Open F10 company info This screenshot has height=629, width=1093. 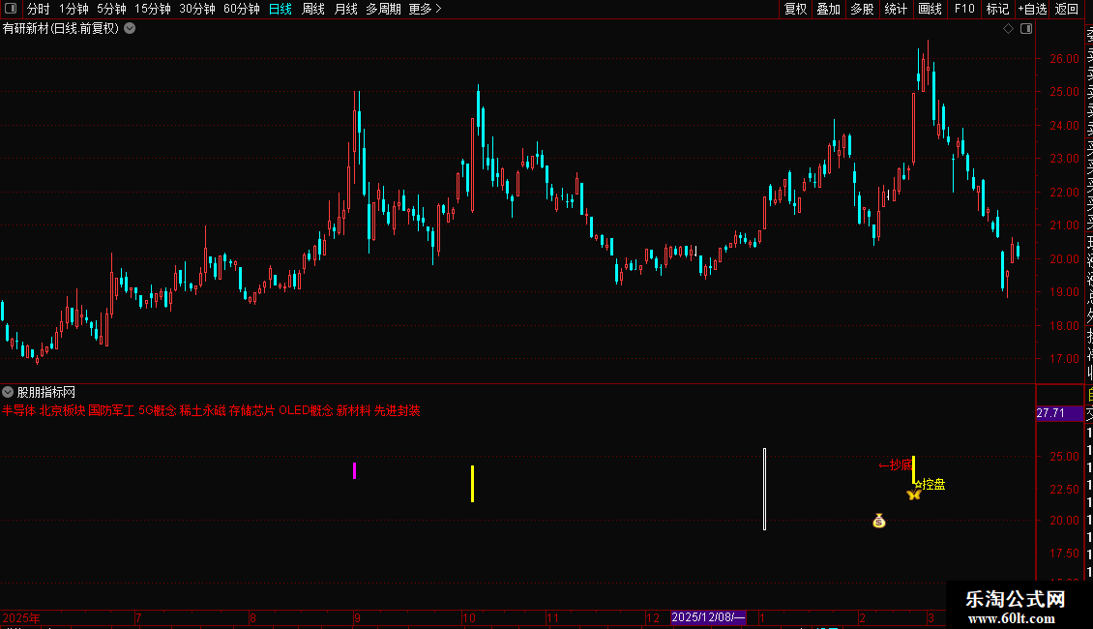tap(964, 9)
